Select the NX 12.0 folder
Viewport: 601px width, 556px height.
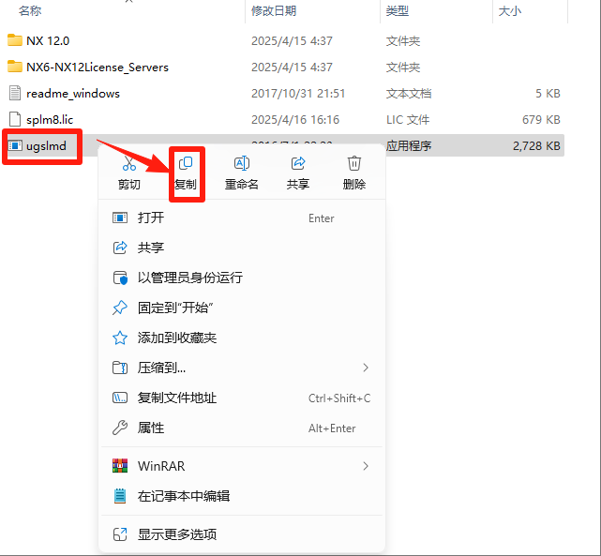(48, 41)
